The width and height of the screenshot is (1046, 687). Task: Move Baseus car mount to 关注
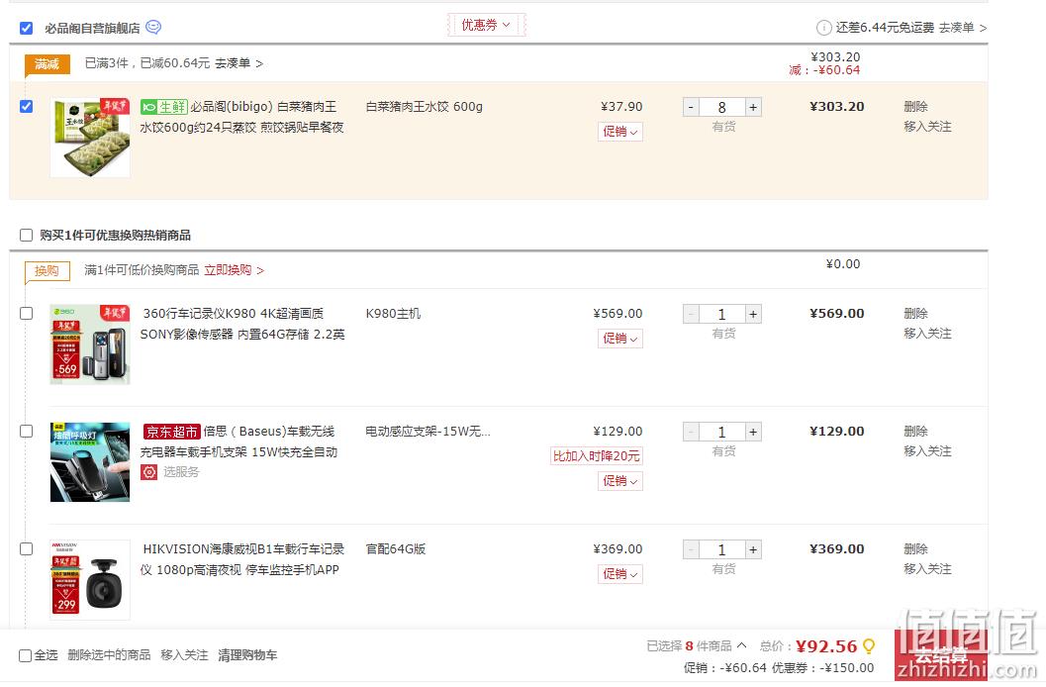point(927,451)
